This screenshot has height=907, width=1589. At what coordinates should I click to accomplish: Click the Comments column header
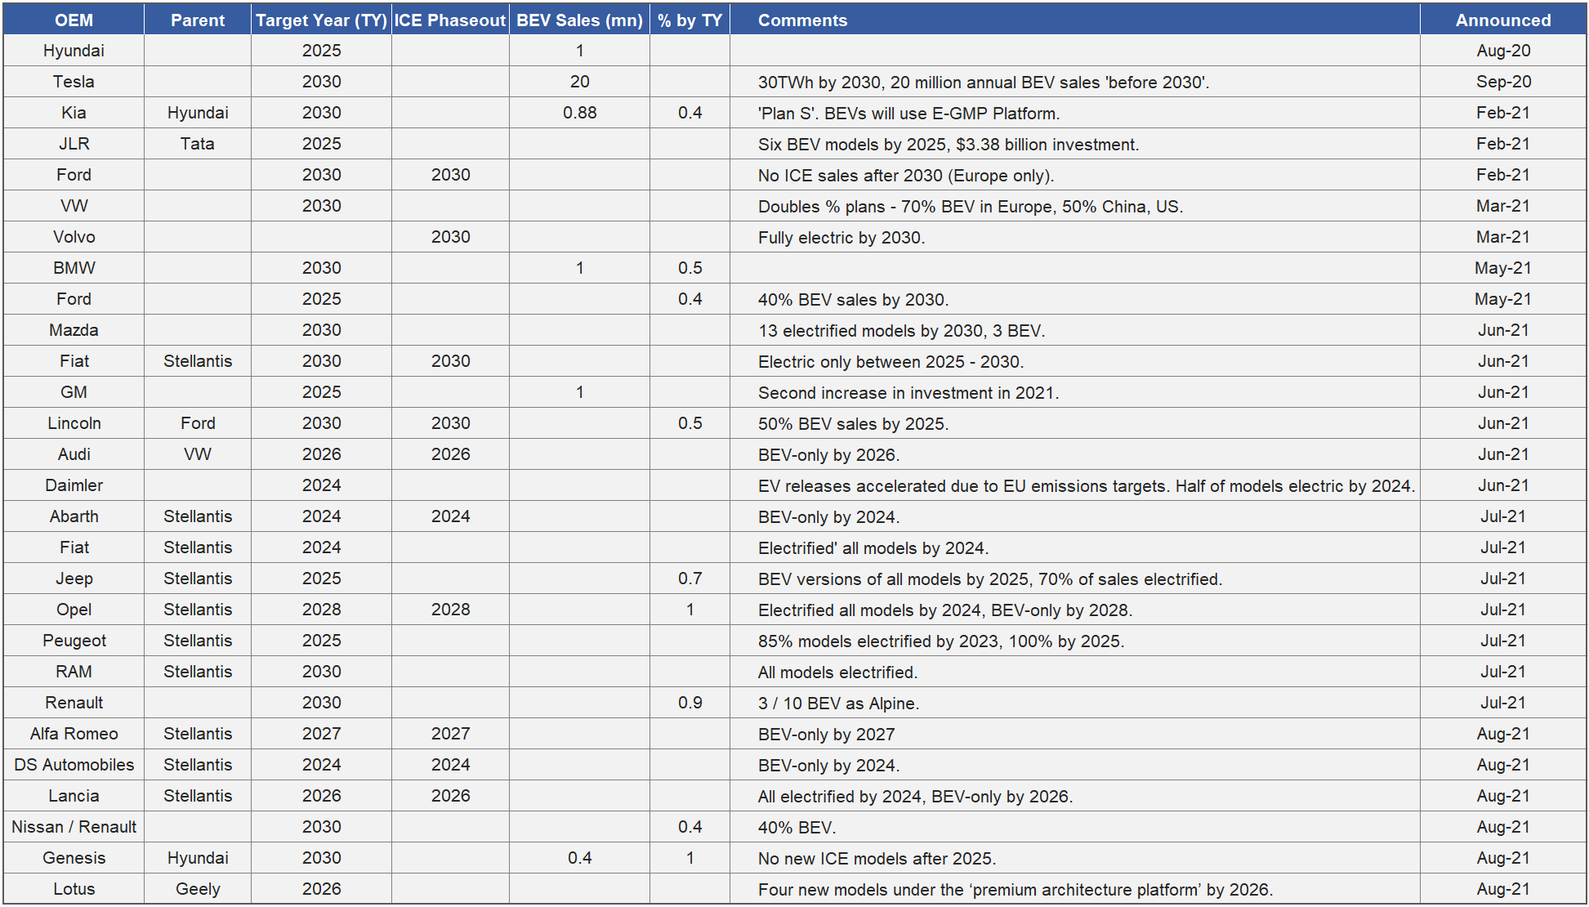click(x=802, y=20)
